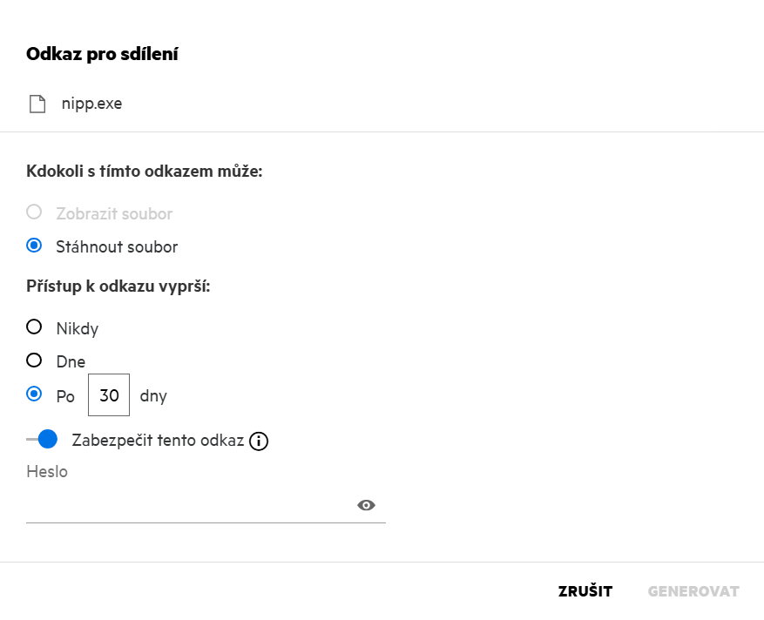Show the password using the eye icon
The width and height of the screenshot is (764, 620).
click(x=366, y=506)
